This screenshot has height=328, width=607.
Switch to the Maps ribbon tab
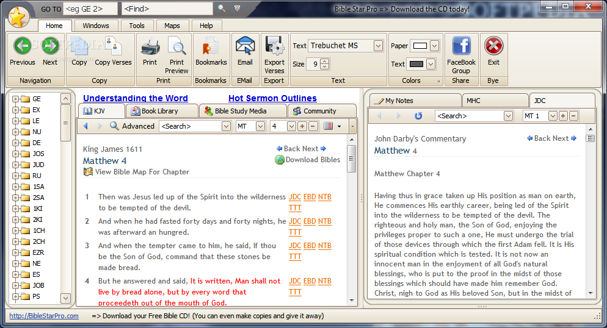pyautogui.click(x=172, y=26)
